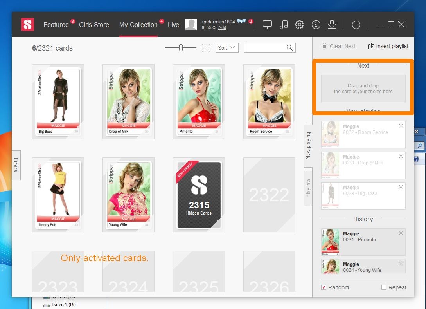Toggle the Random checkbox

coord(324,287)
